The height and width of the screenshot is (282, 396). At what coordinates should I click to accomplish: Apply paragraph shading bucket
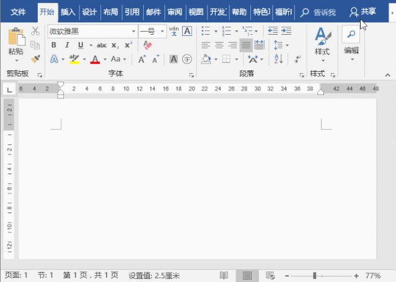coord(206,59)
